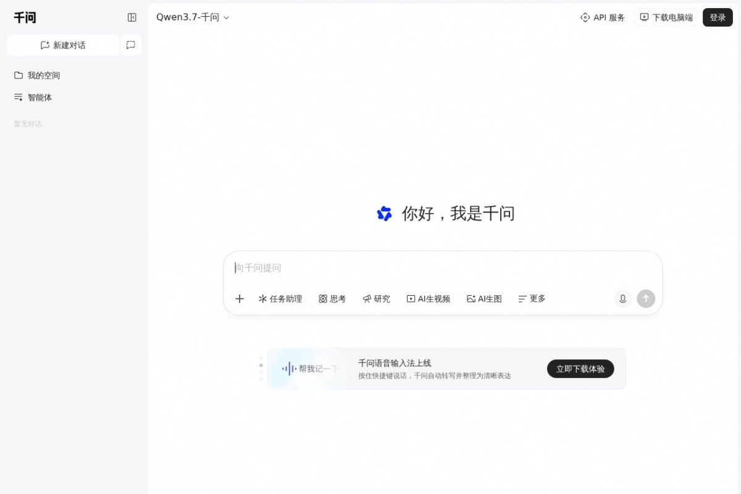Toggle 思考 thinking mode

pyautogui.click(x=332, y=299)
